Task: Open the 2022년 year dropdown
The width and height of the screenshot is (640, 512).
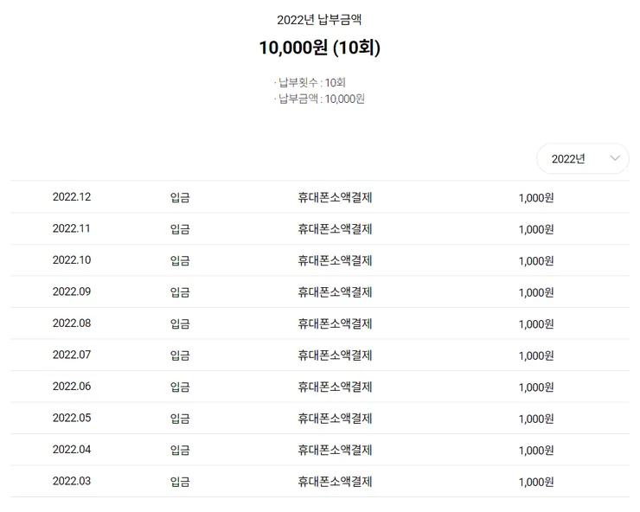Action: pos(582,158)
